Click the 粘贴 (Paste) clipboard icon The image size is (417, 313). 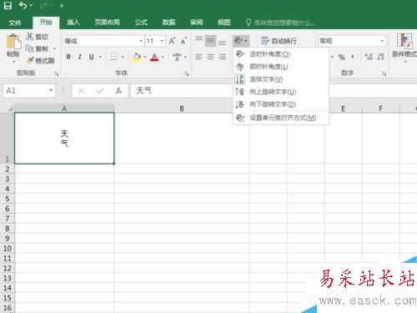[x=13, y=42]
